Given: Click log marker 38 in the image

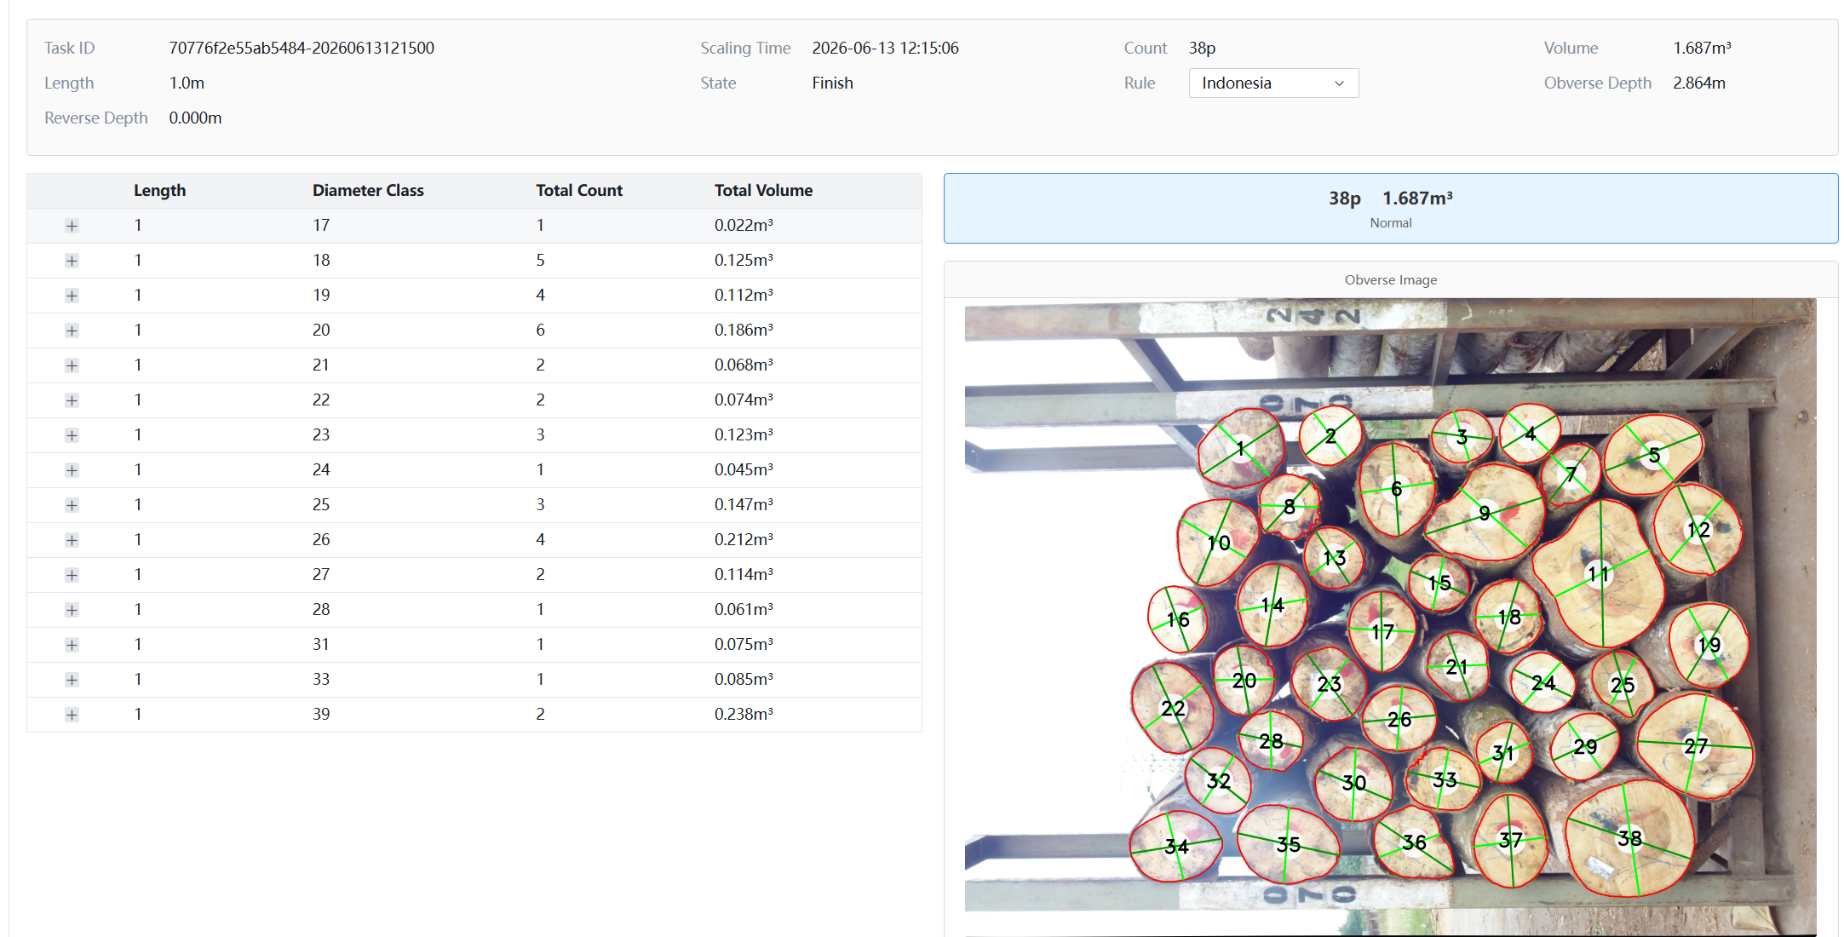Looking at the screenshot, I should click(1629, 838).
